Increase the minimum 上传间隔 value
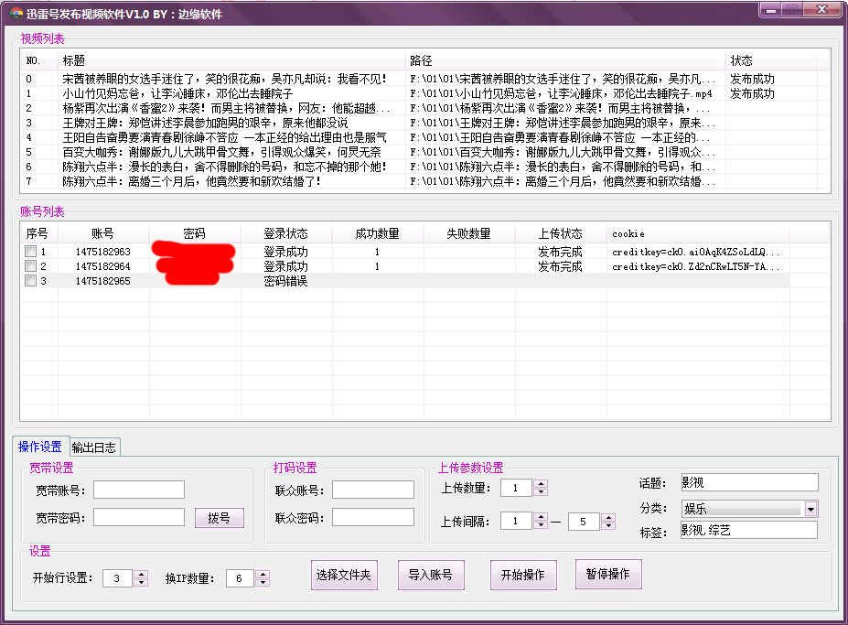Viewport: 848px width, 625px height. point(541,517)
